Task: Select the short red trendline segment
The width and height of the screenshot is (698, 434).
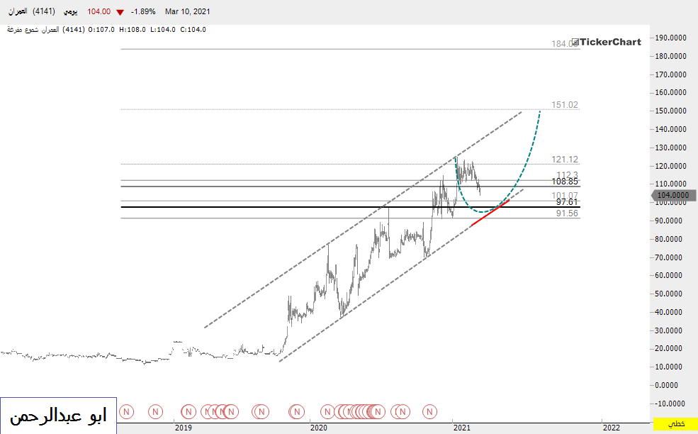Action: tap(490, 213)
